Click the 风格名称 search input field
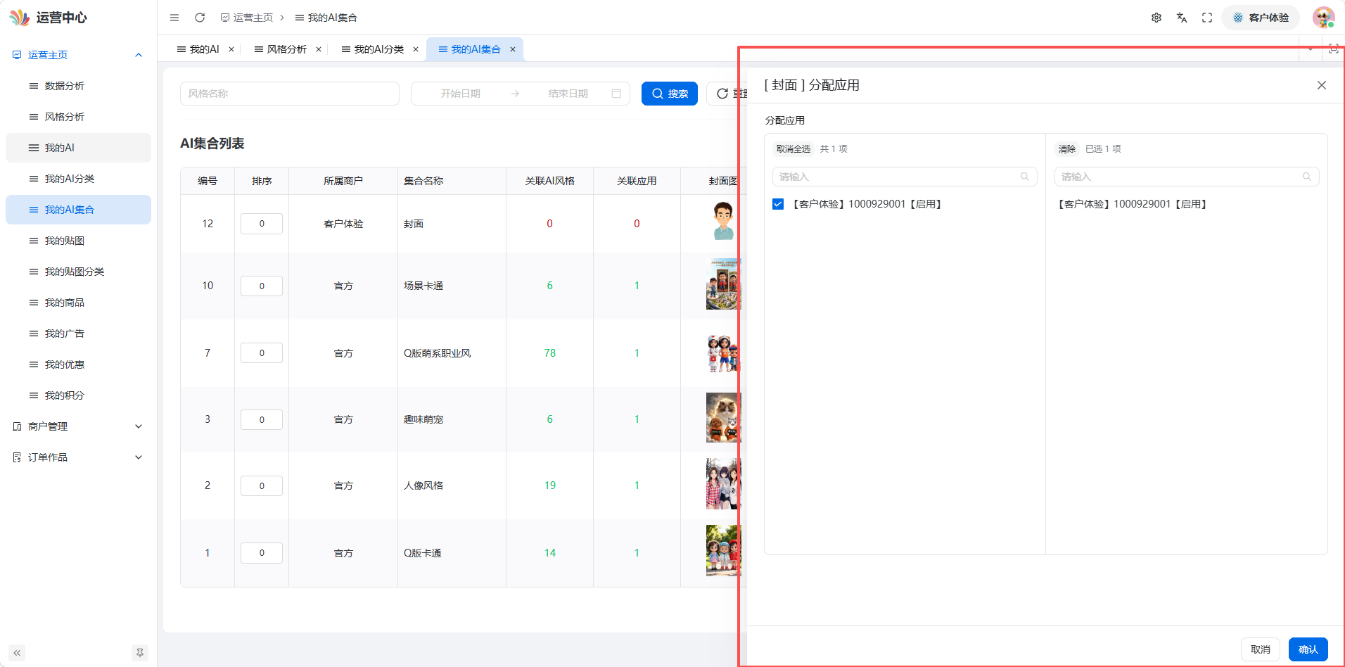Screen dimensions: 1345x667 [x=290, y=94]
